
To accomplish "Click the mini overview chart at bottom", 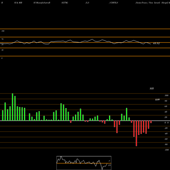I will (x=84, y=163).
